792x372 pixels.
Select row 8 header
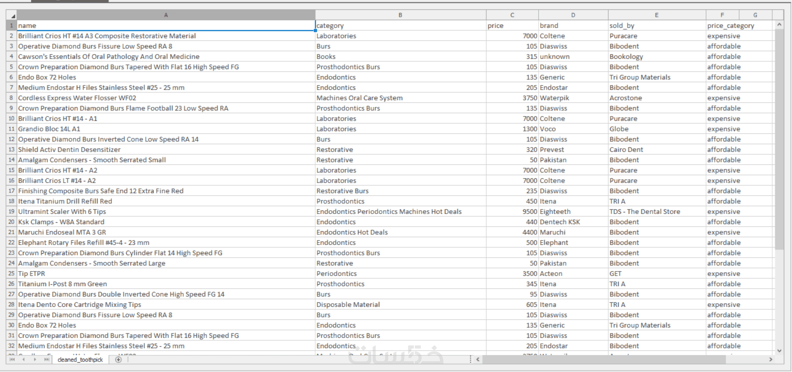click(x=12, y=98)
